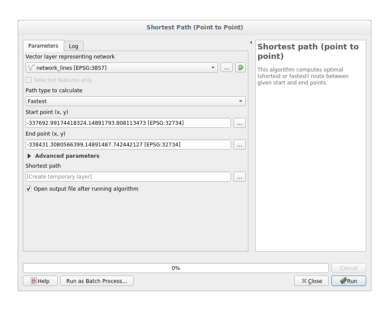Select the Parameters tab
The height and width of the screenshot is (312, 390).
(43, 45)
